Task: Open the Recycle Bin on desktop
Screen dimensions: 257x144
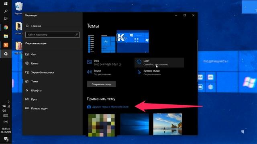Action: point(19,8)
